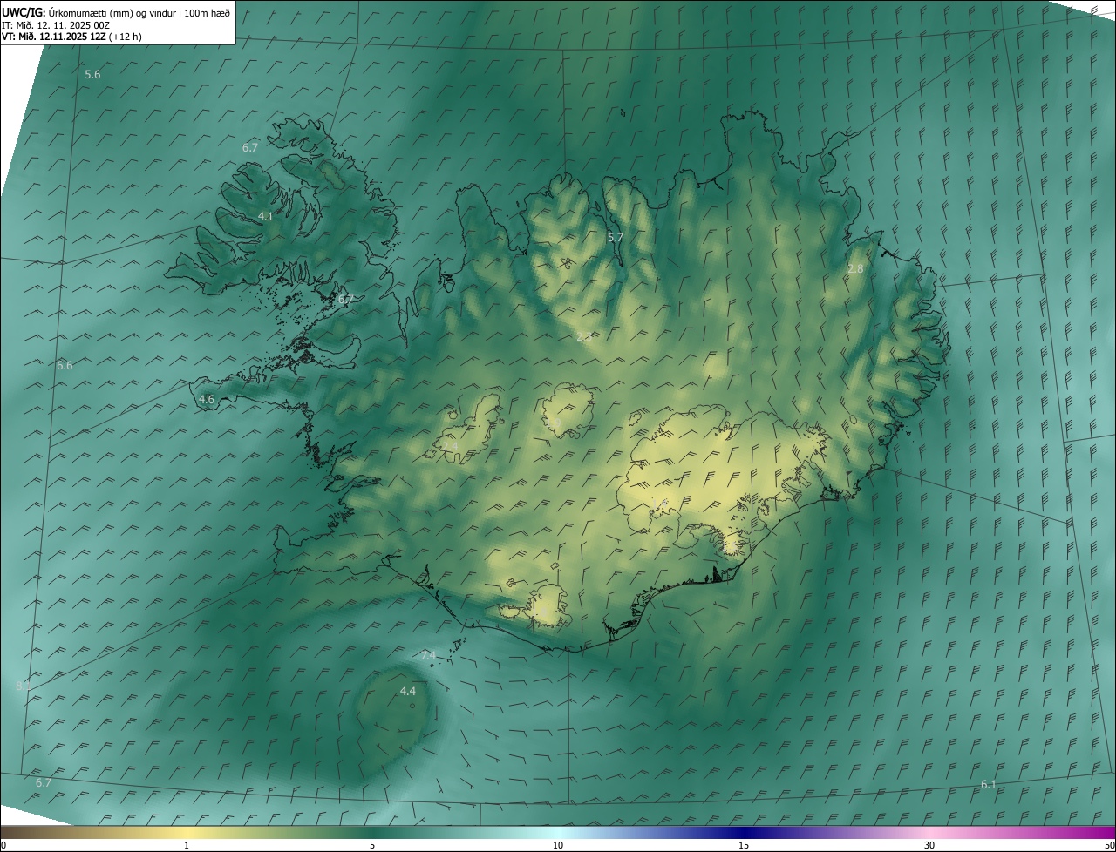Click the 1.9 value on Hofsjökull glacier
This screenshot has height=852, width=1116.
coord(553,423)
